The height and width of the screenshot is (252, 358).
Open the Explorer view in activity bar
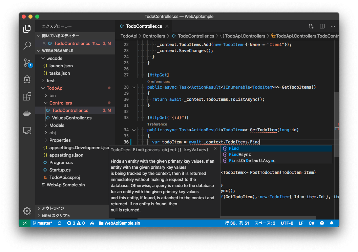pyautogui.click(x=27, y=29)
